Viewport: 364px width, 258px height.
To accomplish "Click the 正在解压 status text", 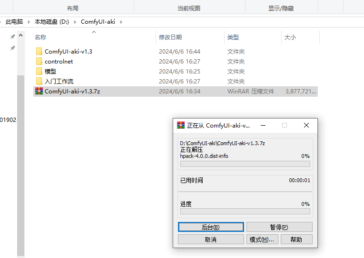I will pyautogui.click(x=192, y=150).
